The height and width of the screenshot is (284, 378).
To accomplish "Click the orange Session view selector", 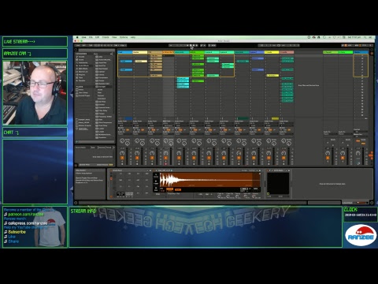I will 371,53.
